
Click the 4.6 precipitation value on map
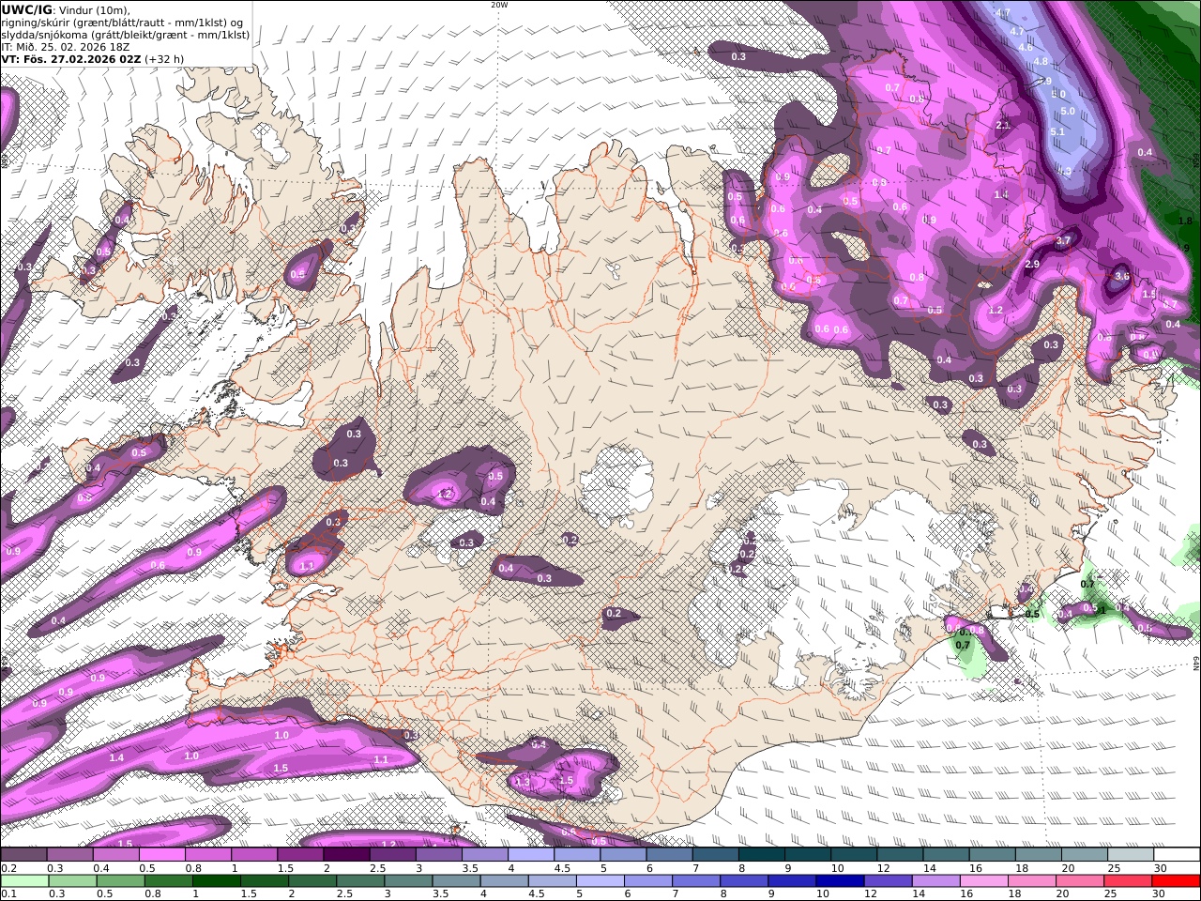coord(1026,47)
